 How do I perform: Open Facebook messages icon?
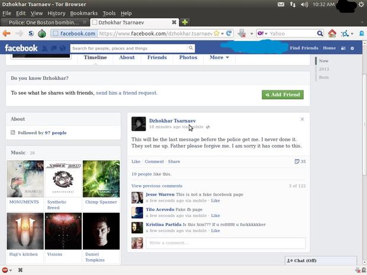[x=54, y=48]
